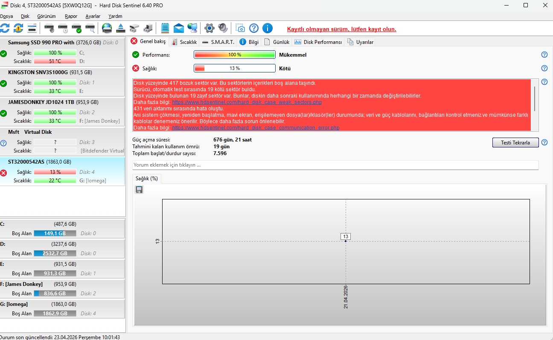Click the disk icon with green checkmark
The height and width of the screenshot is (340, 553).
pos(77,29)
